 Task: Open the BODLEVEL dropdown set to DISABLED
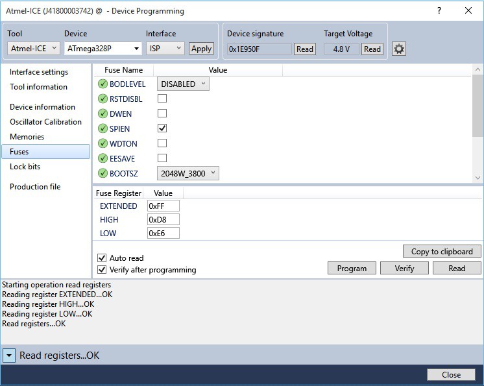coord(183,84)
